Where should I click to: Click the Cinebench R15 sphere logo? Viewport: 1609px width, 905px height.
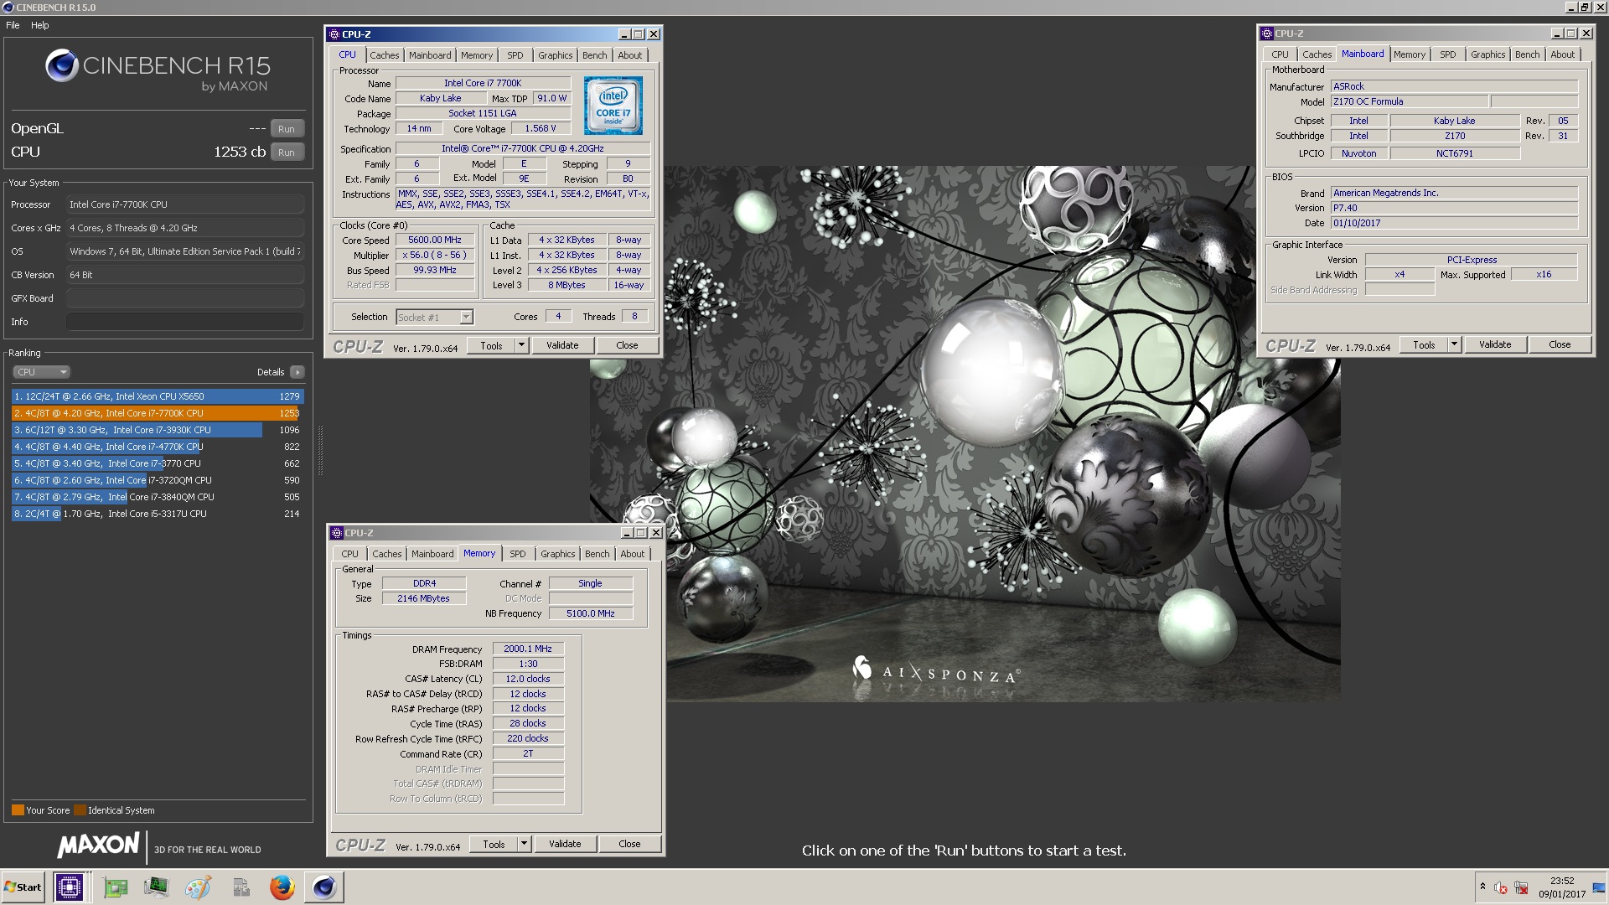pos(62,65)
